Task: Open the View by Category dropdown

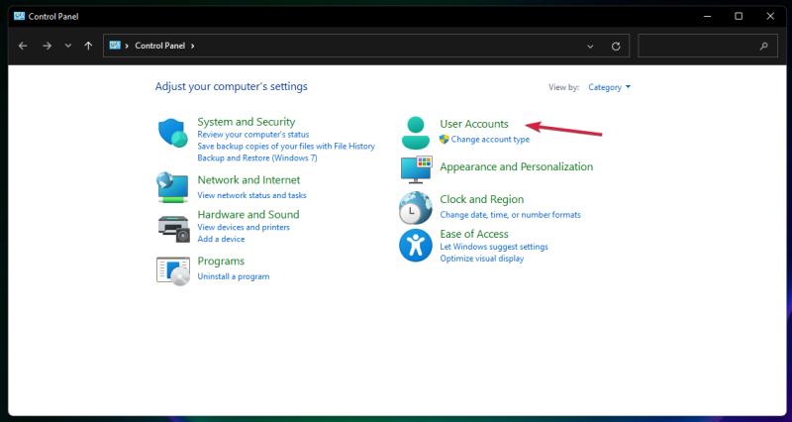Action: coord(609,87)
